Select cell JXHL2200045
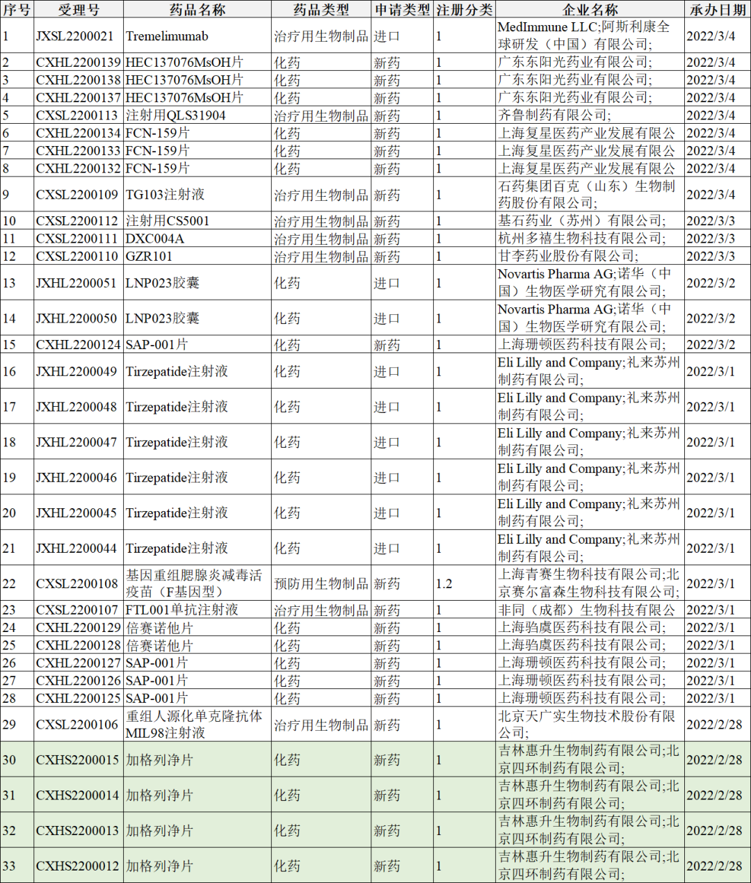This screenshot has height=883, width=751. pos(79,512)
